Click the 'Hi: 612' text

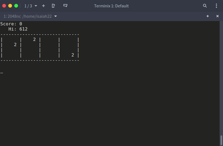pyautogui.click(x=18, y=29)
